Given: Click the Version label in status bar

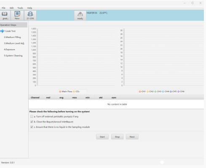Looking at the screenshot, I should coord(8,163).
